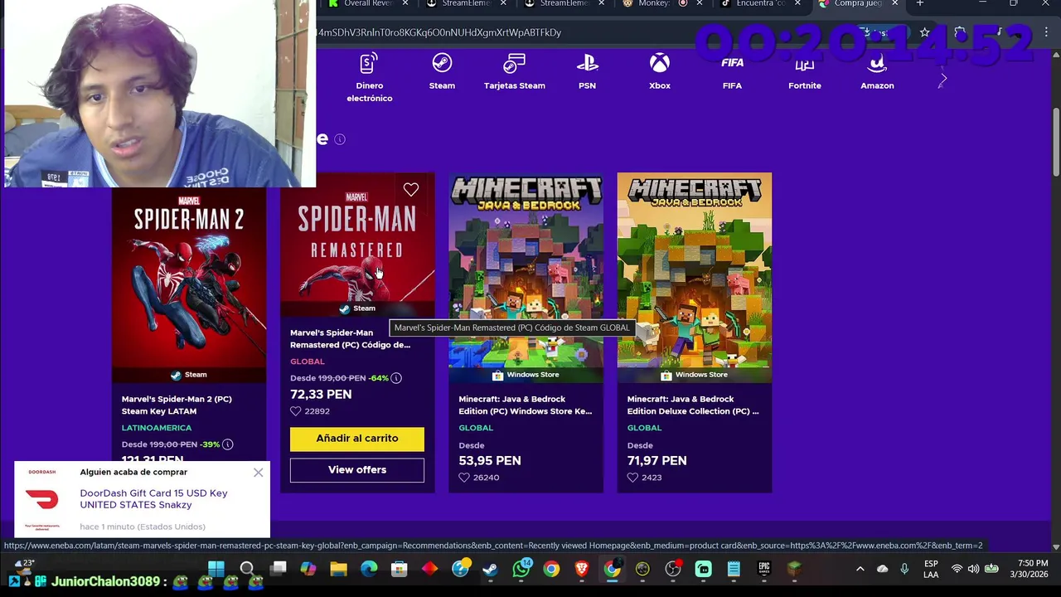
Task: Close the Encuentra browser tab
Action: (x=797, y=3)
